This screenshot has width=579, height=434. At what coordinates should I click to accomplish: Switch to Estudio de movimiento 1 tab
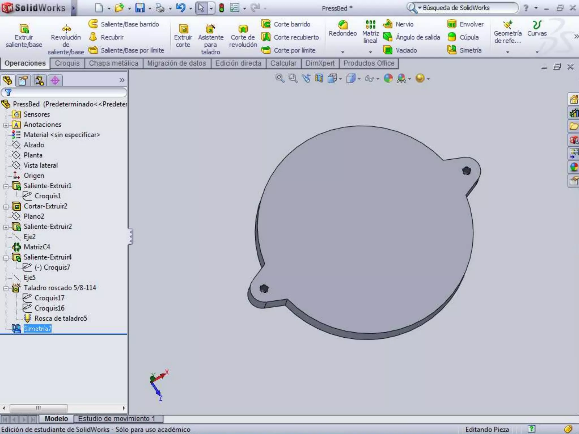click(x=116, y=418)
